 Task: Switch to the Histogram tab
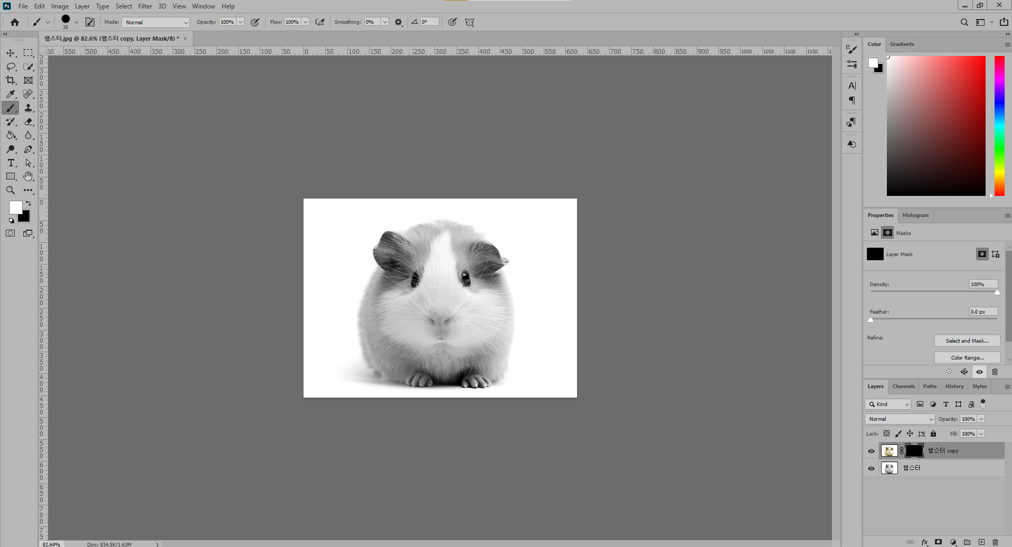(x=915, y=215)
